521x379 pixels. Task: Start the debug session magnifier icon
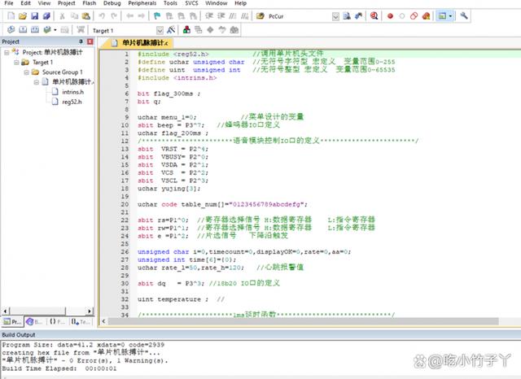[x=374, y=15]
